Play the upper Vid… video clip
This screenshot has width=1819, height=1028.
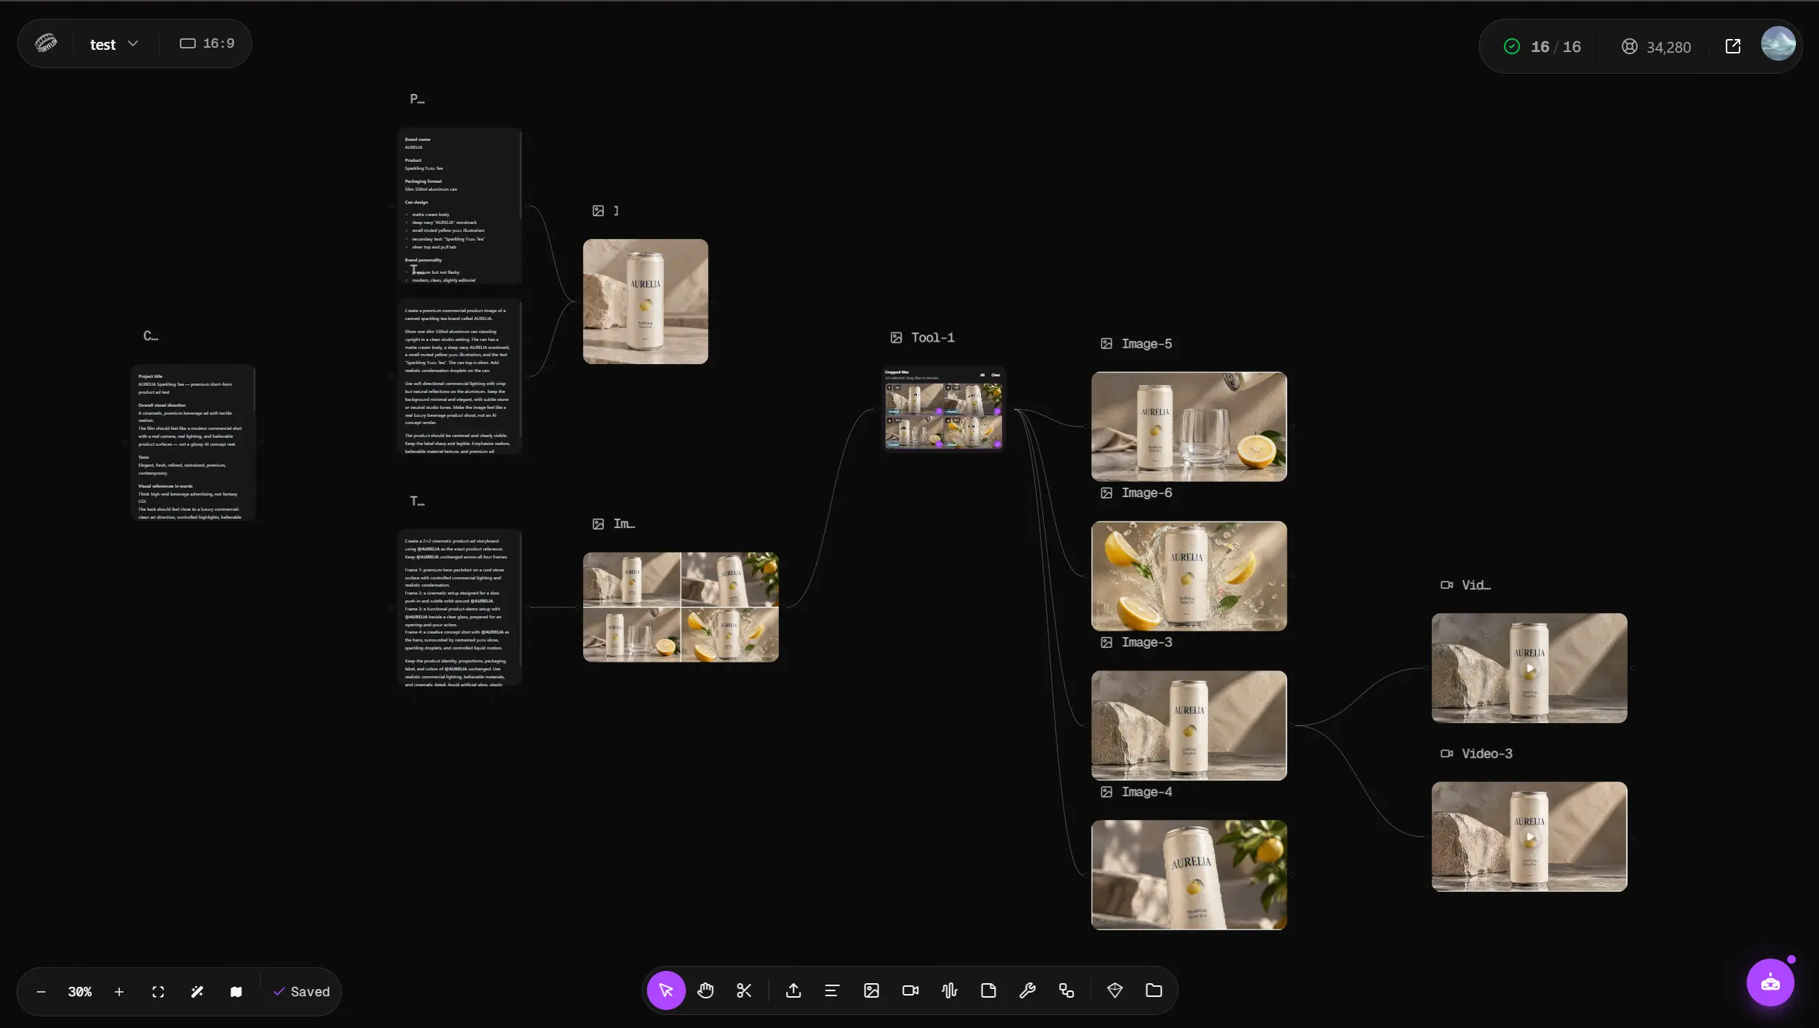[x=1529, y=668]
